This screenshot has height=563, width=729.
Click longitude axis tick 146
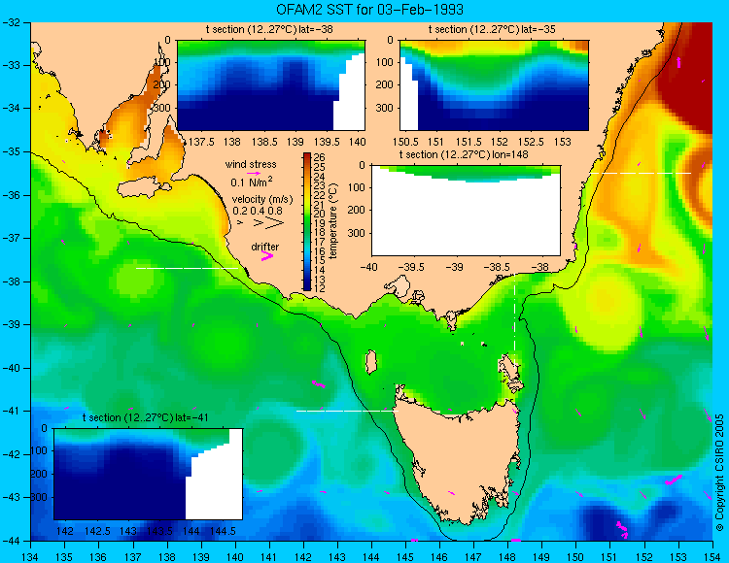439,557
